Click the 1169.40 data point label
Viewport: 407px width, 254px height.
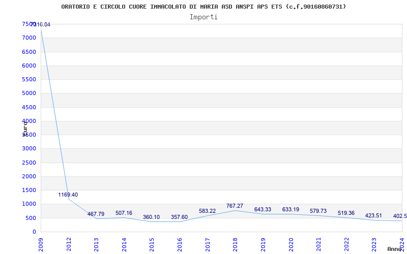pos(68,195)
